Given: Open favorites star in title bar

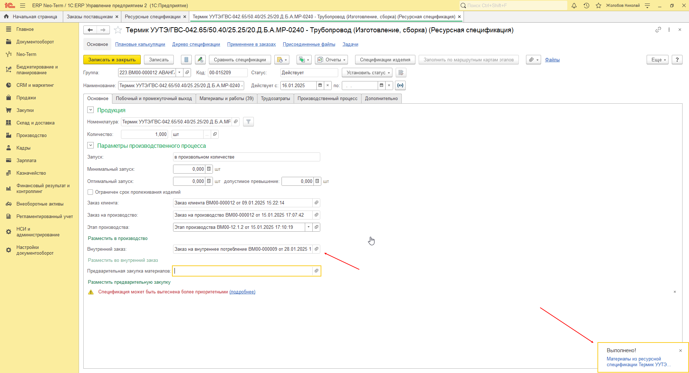Looking at the screenshot, I should click(599, 5).
